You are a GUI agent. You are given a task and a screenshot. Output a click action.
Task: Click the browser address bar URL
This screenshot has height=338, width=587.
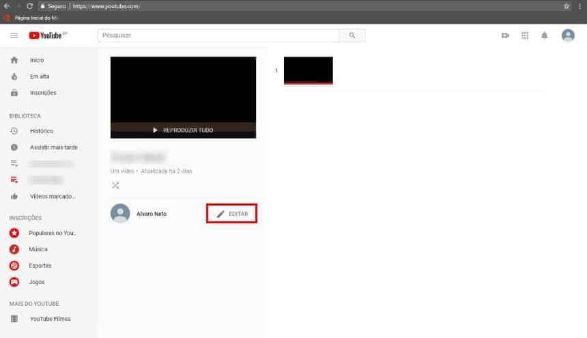click(106, 6)
